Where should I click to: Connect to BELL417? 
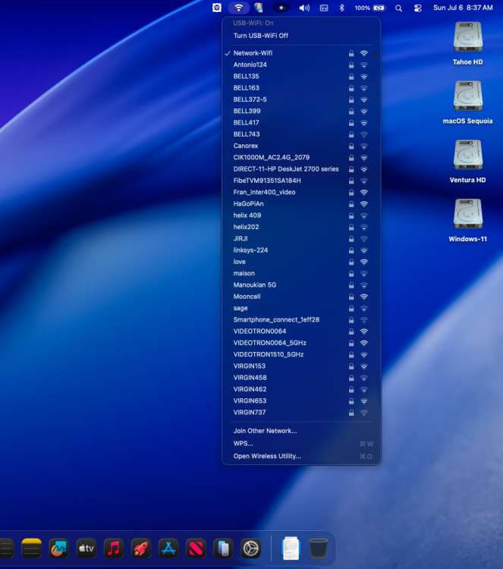coord(301,123)
